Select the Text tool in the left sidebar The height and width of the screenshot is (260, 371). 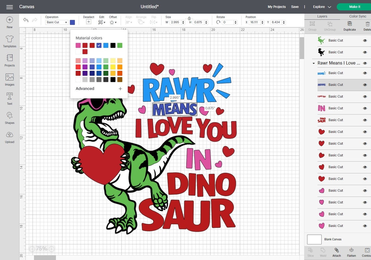(9, 99)
